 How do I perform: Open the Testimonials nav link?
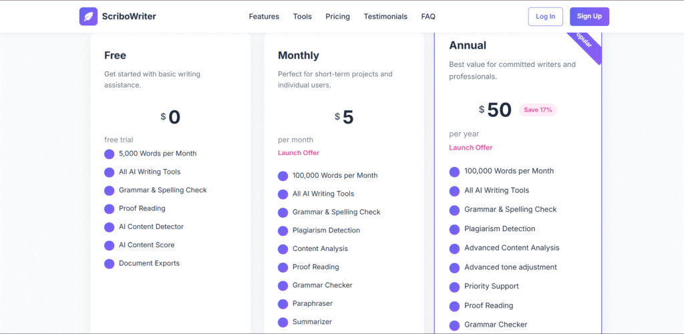[x=385, y=17]
